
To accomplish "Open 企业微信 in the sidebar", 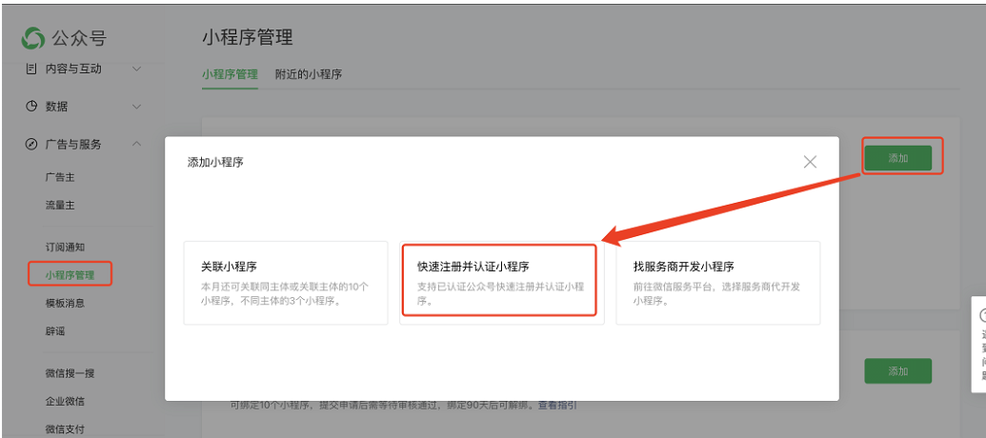I will (65, 401).
